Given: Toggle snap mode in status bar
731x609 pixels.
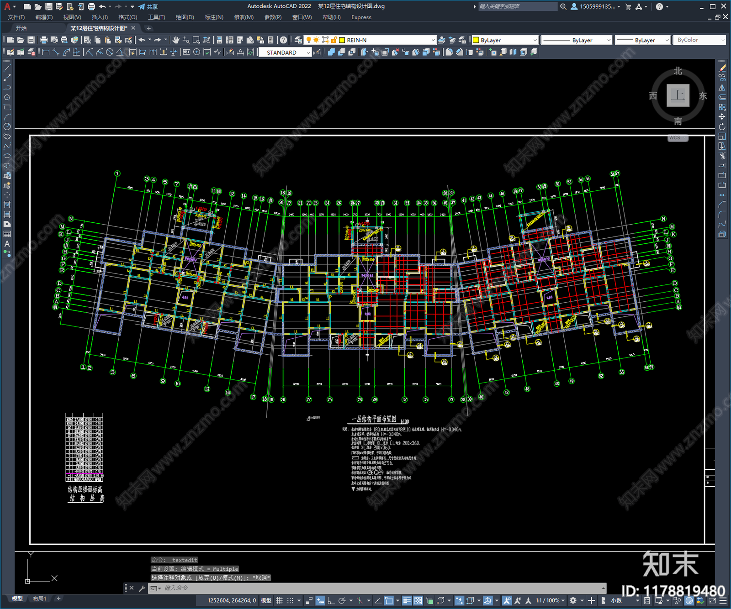Looking at the screenshot, I should pyautogui.click(x=290, y=600).
